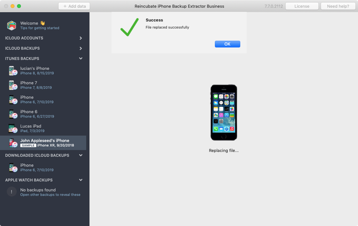Screen dimensions: 358x226
Task: Collapse the Downloaded iCloud Backups chevron
Action: (x=81, y=156)
